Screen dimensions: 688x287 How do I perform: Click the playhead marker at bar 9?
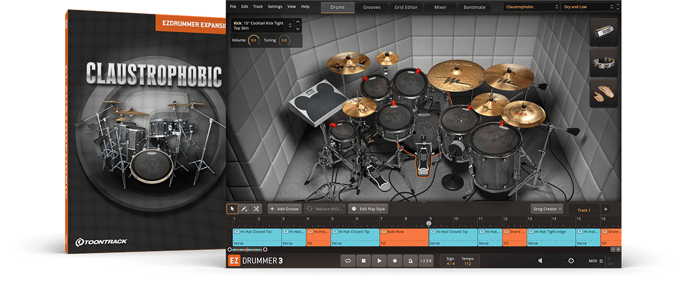pyautogui.click(x=429, y=223)
